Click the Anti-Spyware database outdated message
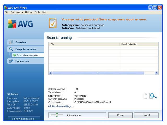The width and height of the screenshot is (167, 125). coord(83,25)
